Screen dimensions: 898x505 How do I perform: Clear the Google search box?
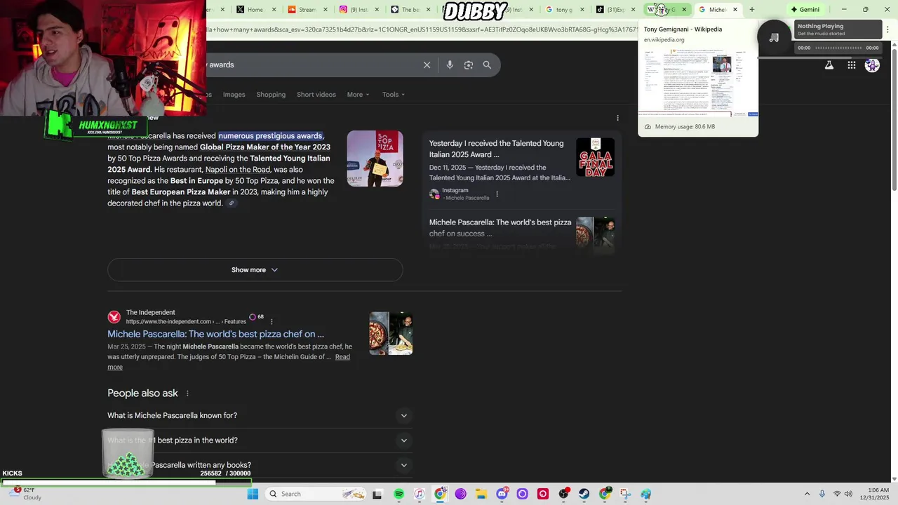pyautogui.click(x=427, y=65)
